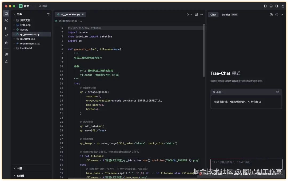Select the qr_generator.py editor tab

point(70,14)
